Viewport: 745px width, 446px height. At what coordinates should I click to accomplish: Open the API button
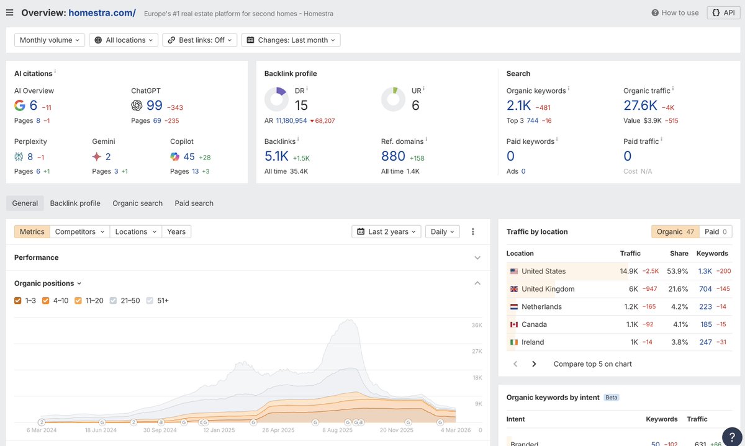click(723, 12)
